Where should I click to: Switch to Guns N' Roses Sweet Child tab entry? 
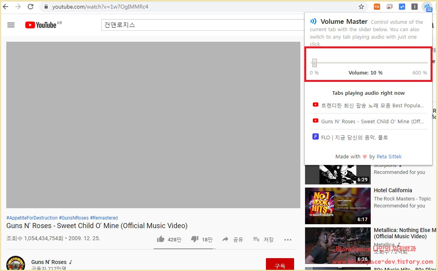(x=368, y=121)
